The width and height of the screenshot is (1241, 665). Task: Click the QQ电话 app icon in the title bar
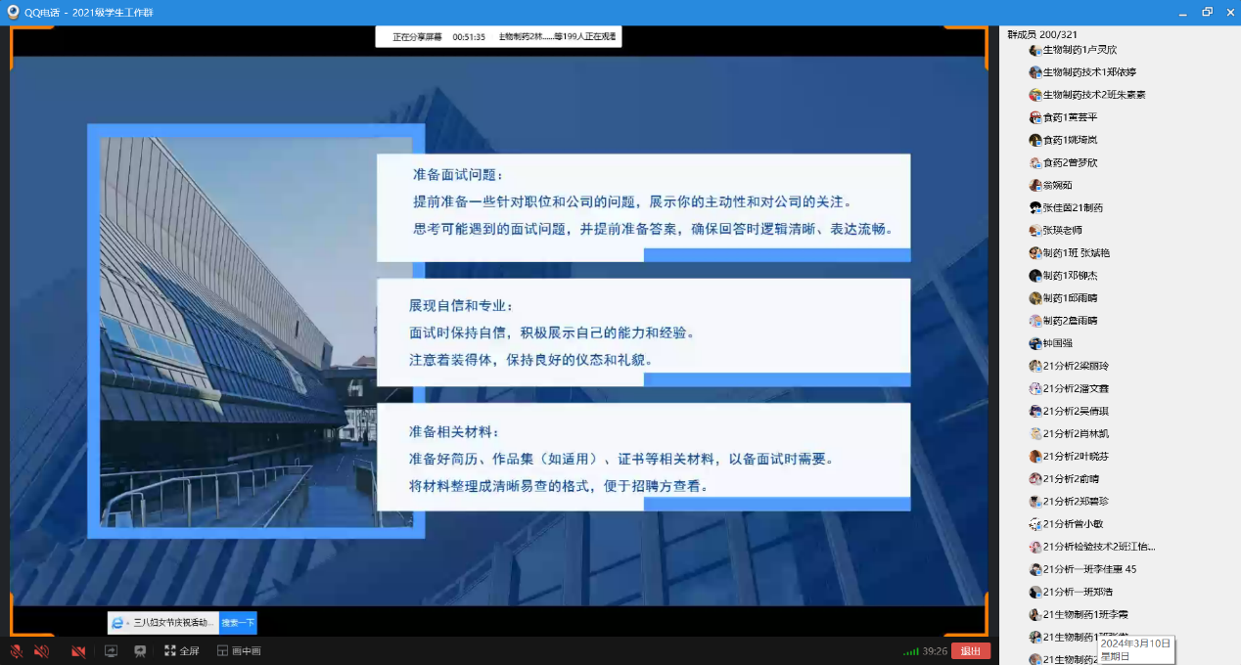(x=13, y=12)
